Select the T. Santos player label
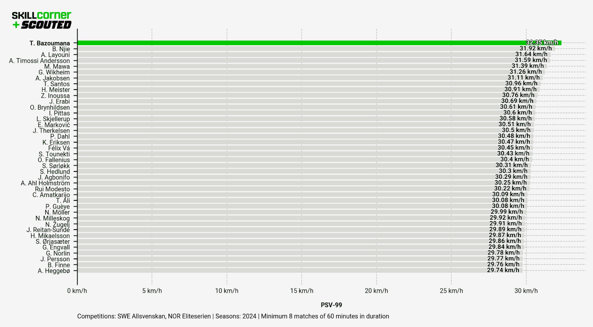This screenshot has width=593, height=327. pyautogui.click(x=57, y=84)
